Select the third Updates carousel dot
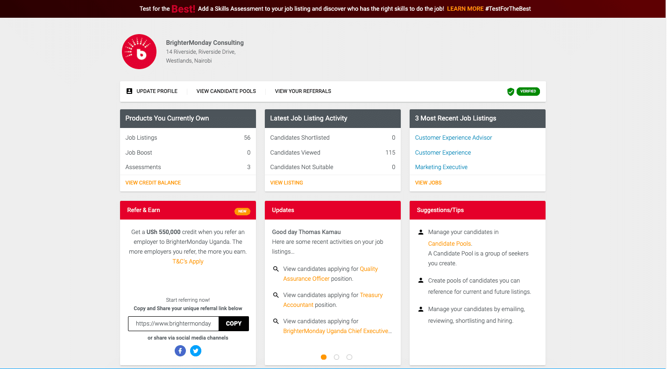This screenshot has width=667, height=369. click(x=349, y=357)
